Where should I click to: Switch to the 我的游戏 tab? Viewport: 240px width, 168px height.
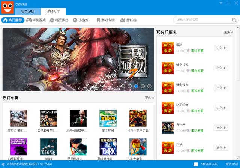pyautogui.click(x=28, y=12)
